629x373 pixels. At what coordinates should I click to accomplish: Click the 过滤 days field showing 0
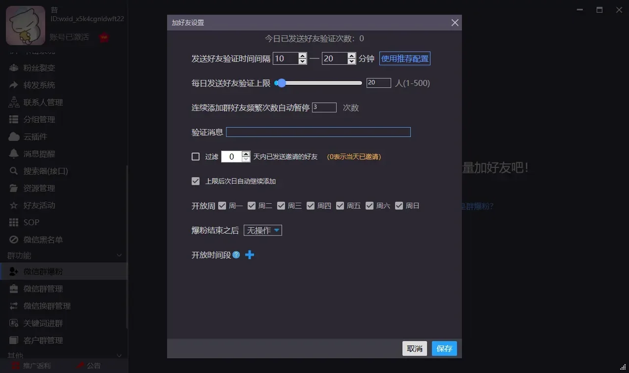[x=232, y=157]
